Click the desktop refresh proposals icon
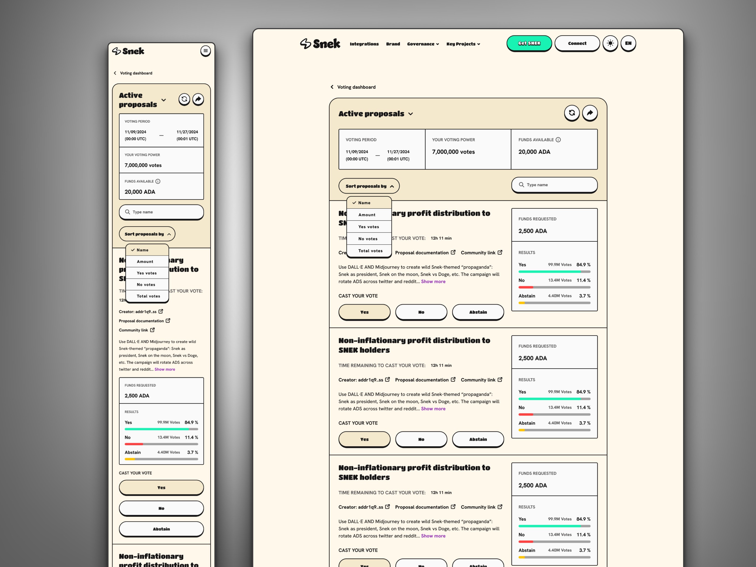 click(571, 113)
